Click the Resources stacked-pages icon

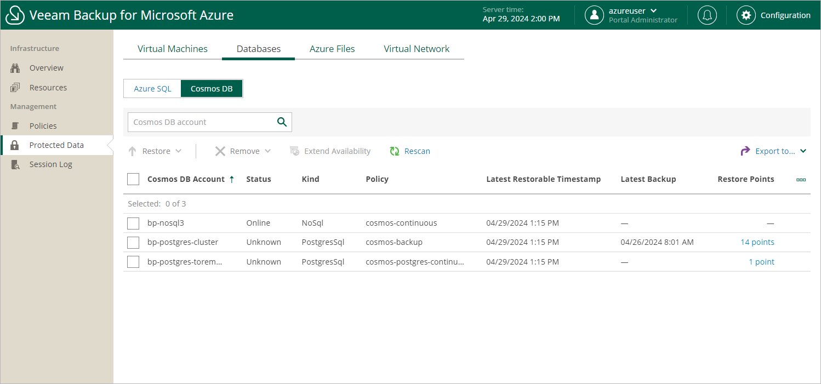15,88
